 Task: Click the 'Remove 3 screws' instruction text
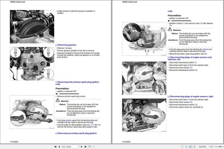click(65, 48)
